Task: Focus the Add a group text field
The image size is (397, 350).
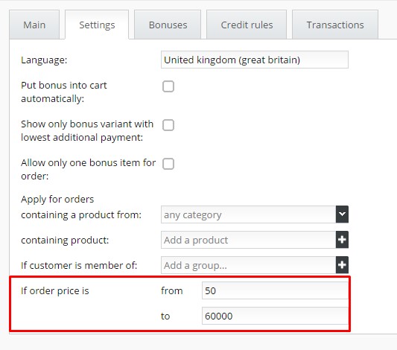Action: click(248, 265)
